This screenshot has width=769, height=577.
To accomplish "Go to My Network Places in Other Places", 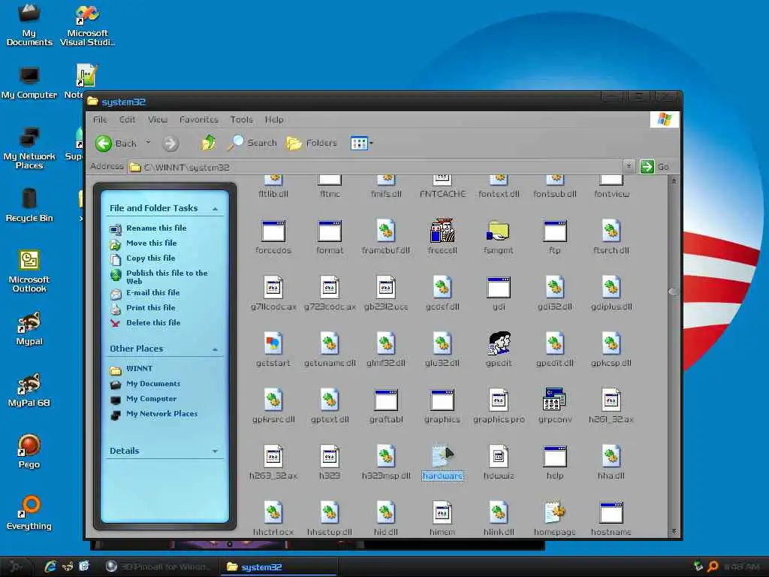I will [x=161, y=414].
